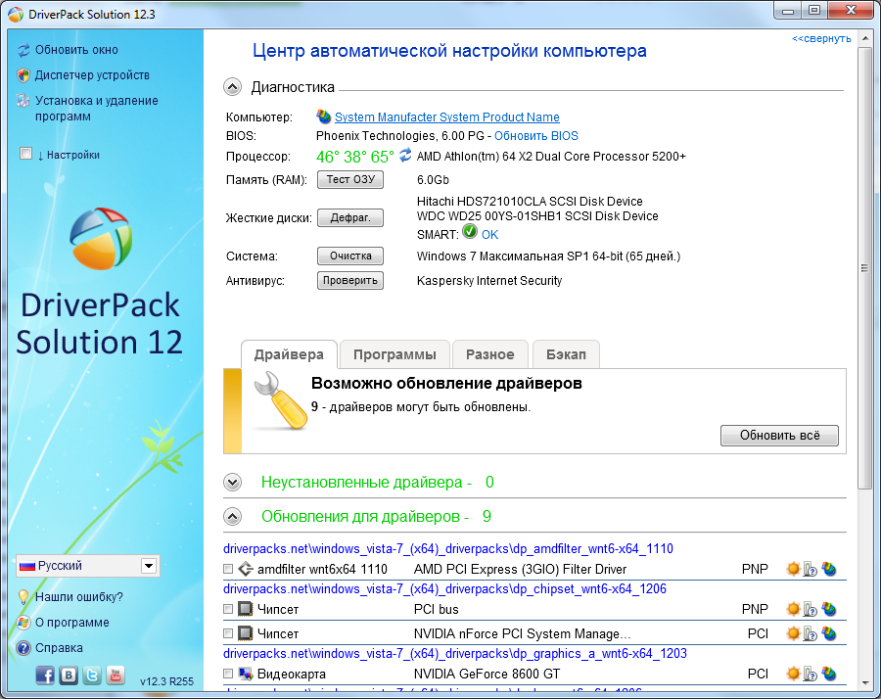This screenshot has height=699, width=881.
Task: Collapse the 'Обновления для драйверов' section
Action: [x=233, y=516]
